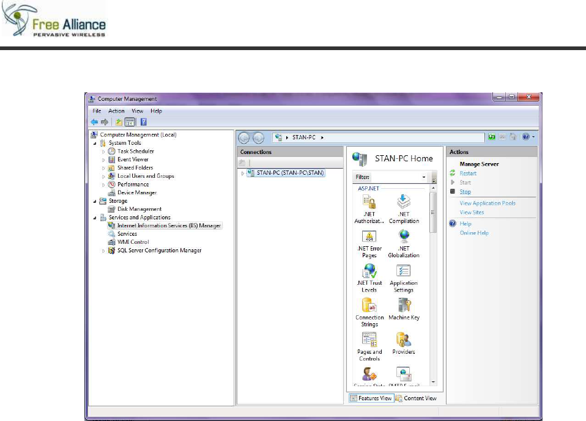Collapse the Services and Applications node
Image resolution: width=586 pixels, height=421 pixels.
(95, 218)
